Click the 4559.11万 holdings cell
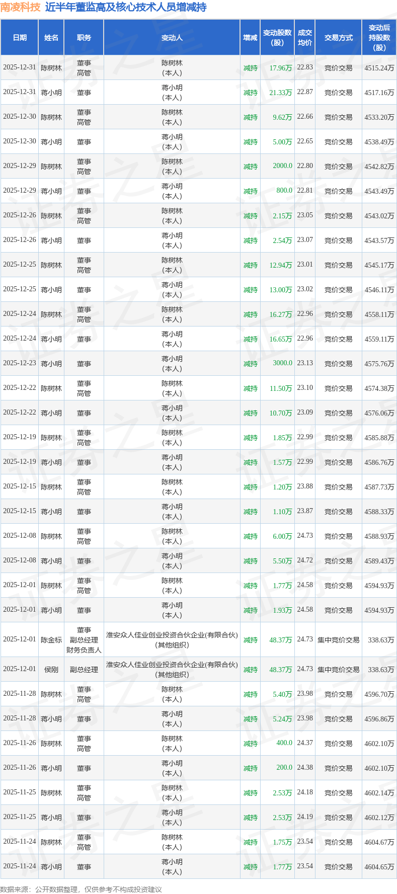The image size is (397, 894). (x=379, y=339)
